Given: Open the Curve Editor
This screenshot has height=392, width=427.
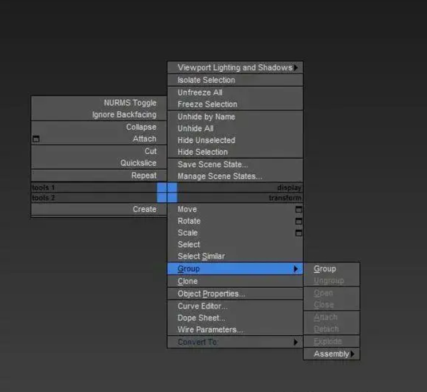Looking at the screenshot, I should point(203,306).
